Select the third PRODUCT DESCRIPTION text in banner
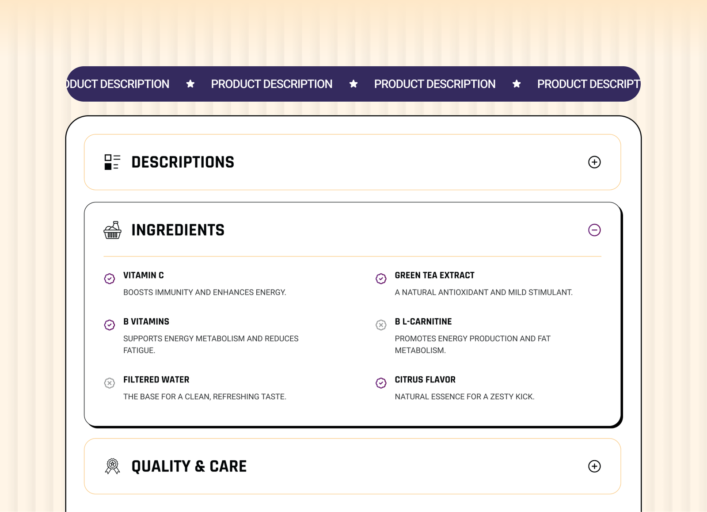The image size is (707, 512). point(434,84)
